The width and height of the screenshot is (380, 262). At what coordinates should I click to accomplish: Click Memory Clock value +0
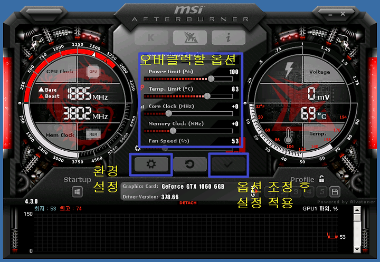235,124
